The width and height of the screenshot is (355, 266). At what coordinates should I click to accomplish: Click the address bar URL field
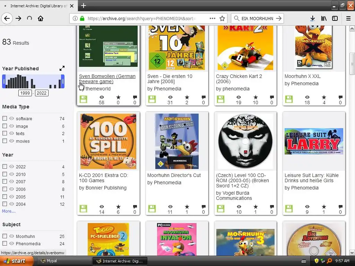142,18
